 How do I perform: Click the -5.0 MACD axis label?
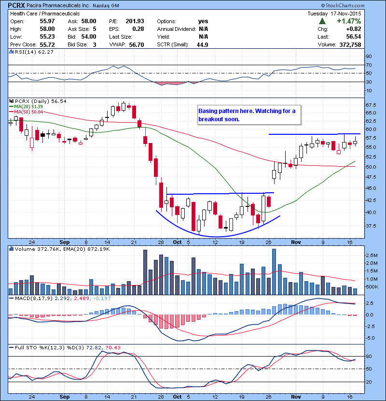(x=370, y=338)
